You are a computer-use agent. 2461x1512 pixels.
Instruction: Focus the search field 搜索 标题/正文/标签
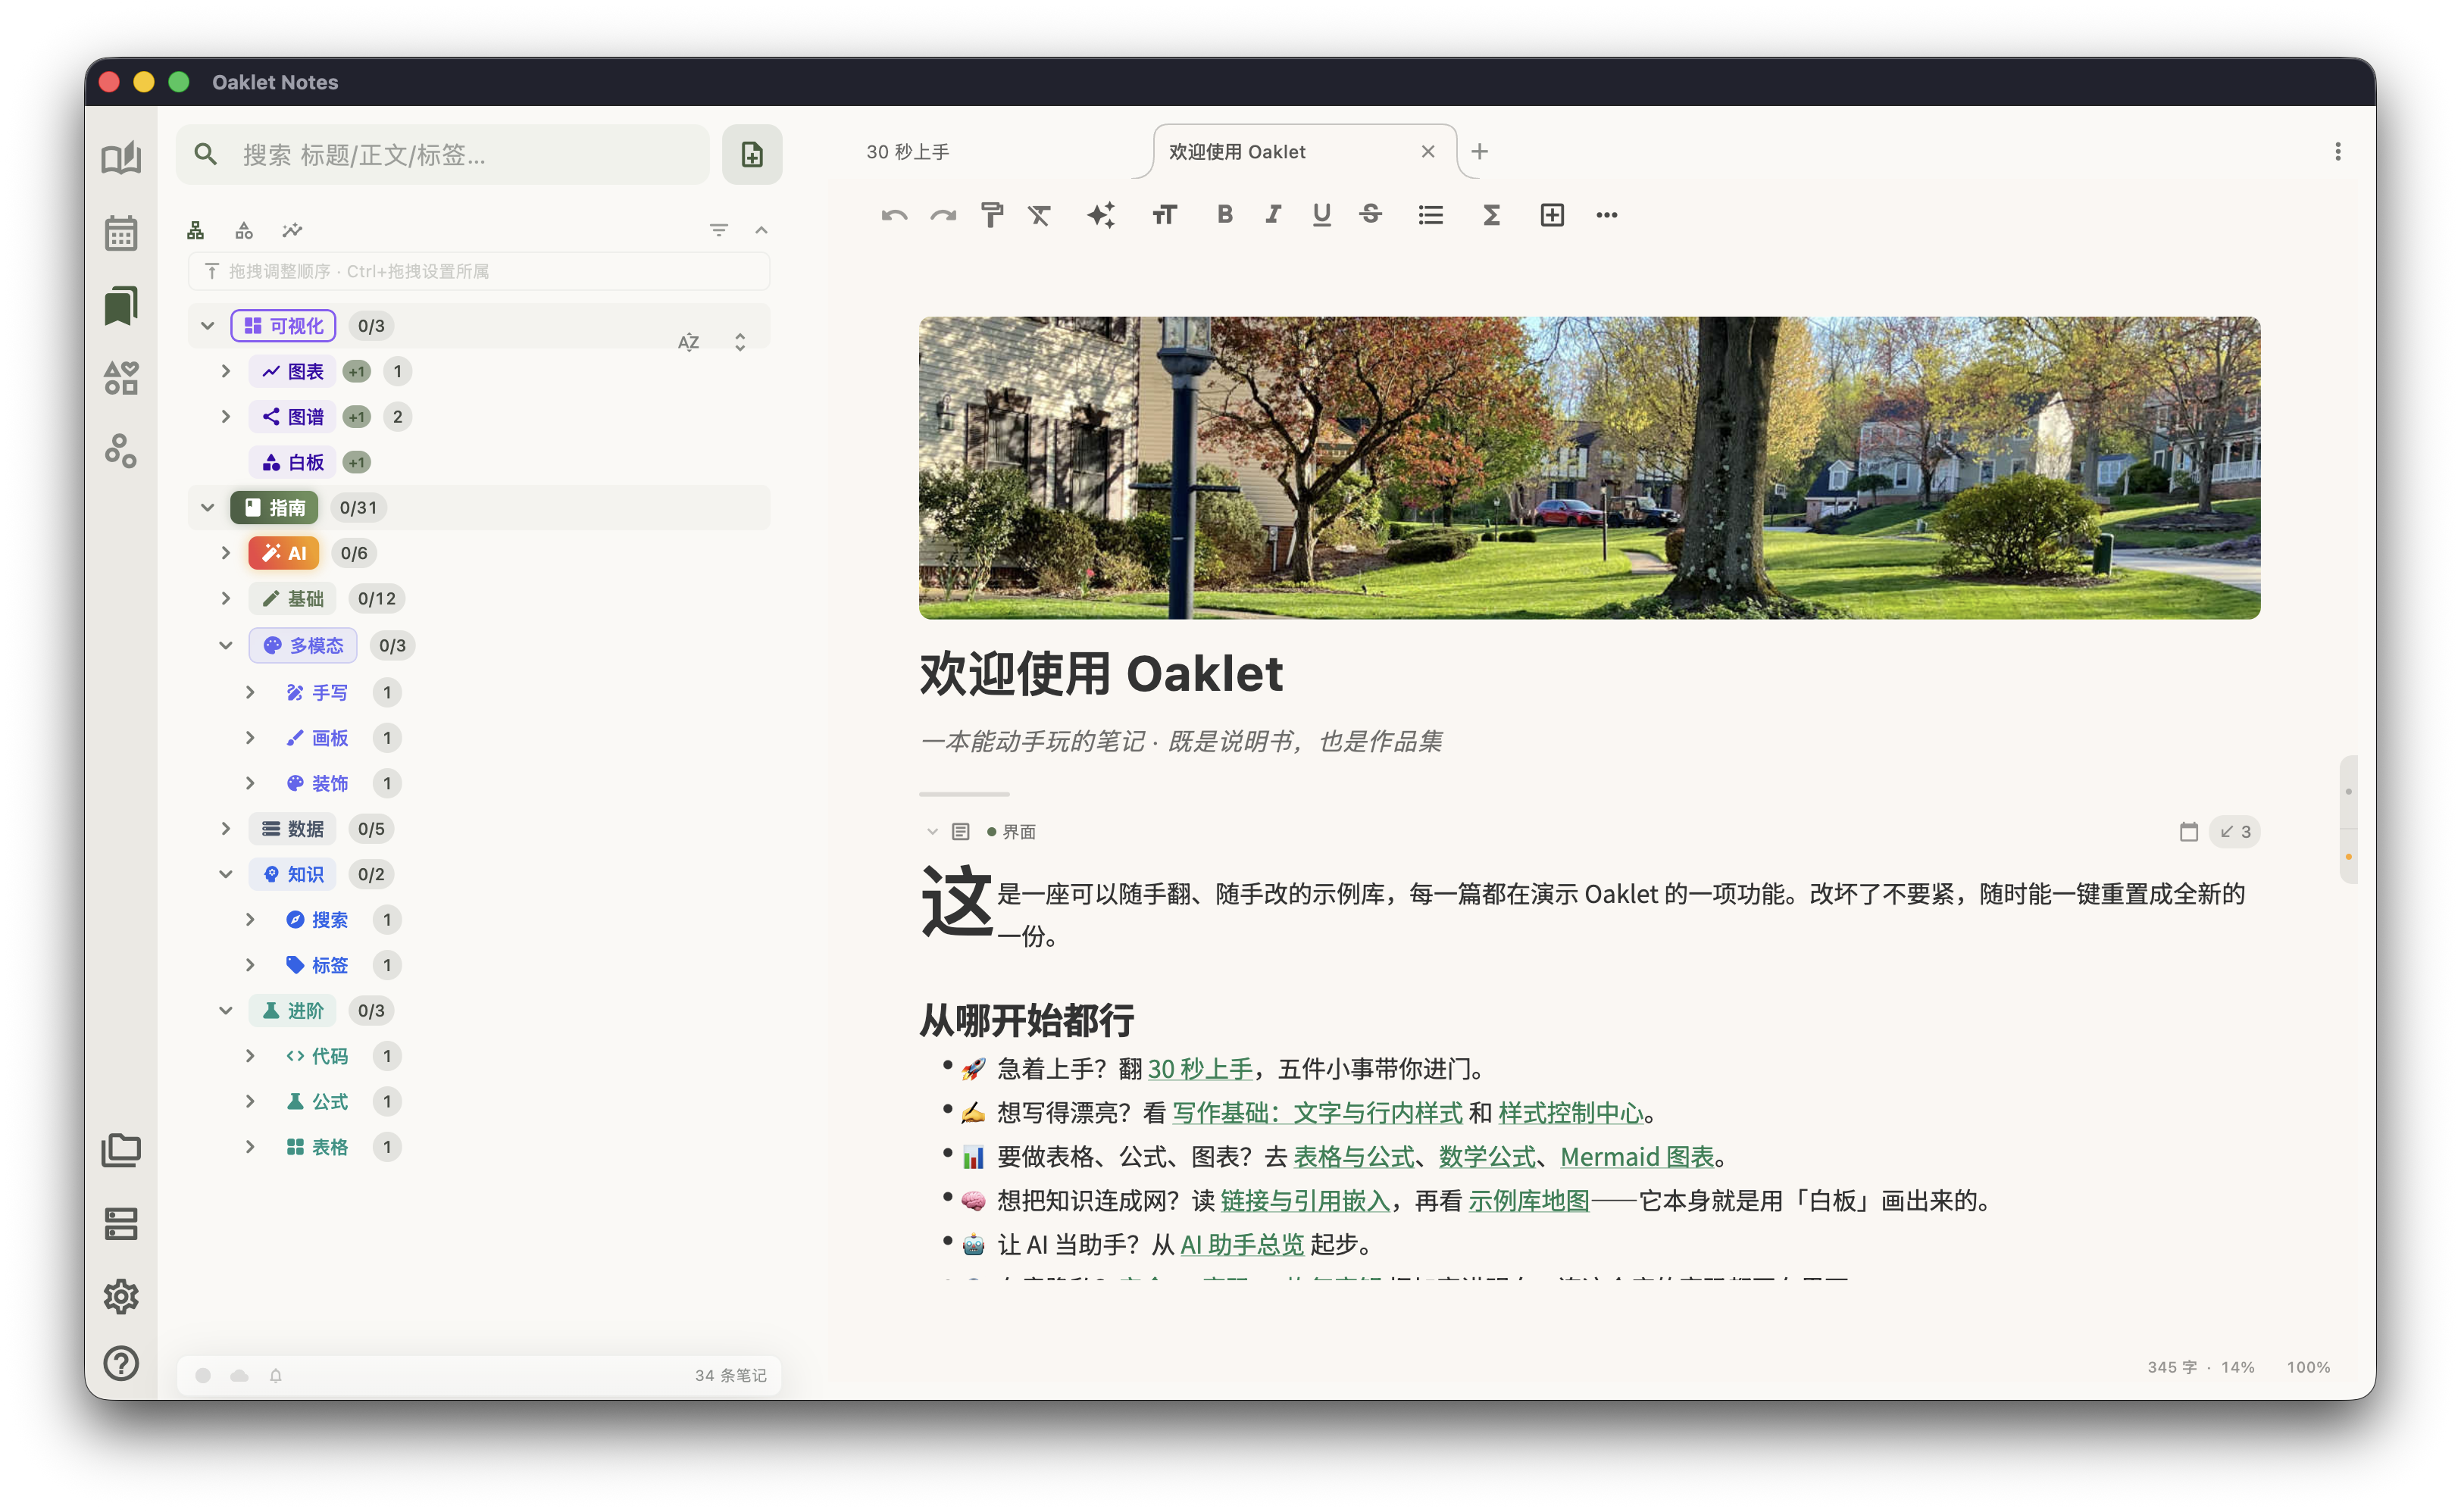(x=443, y=154)
